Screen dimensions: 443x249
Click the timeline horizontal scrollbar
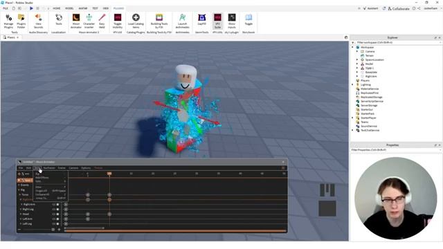click(84, 228)
